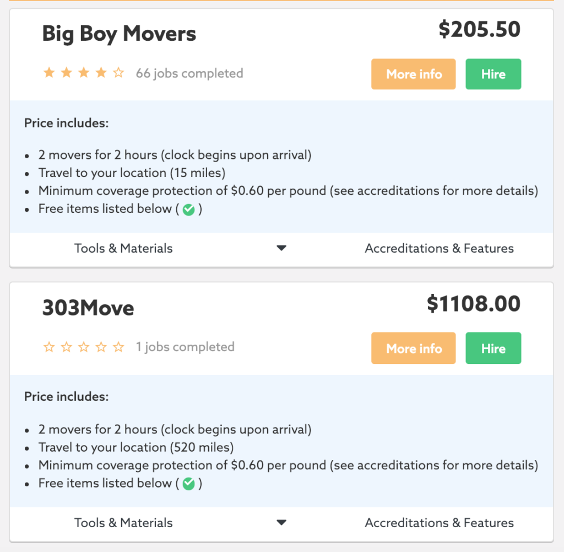
Task: Click the fourth star in Big Boy Movers rating
Action: (x=101, y=72)
